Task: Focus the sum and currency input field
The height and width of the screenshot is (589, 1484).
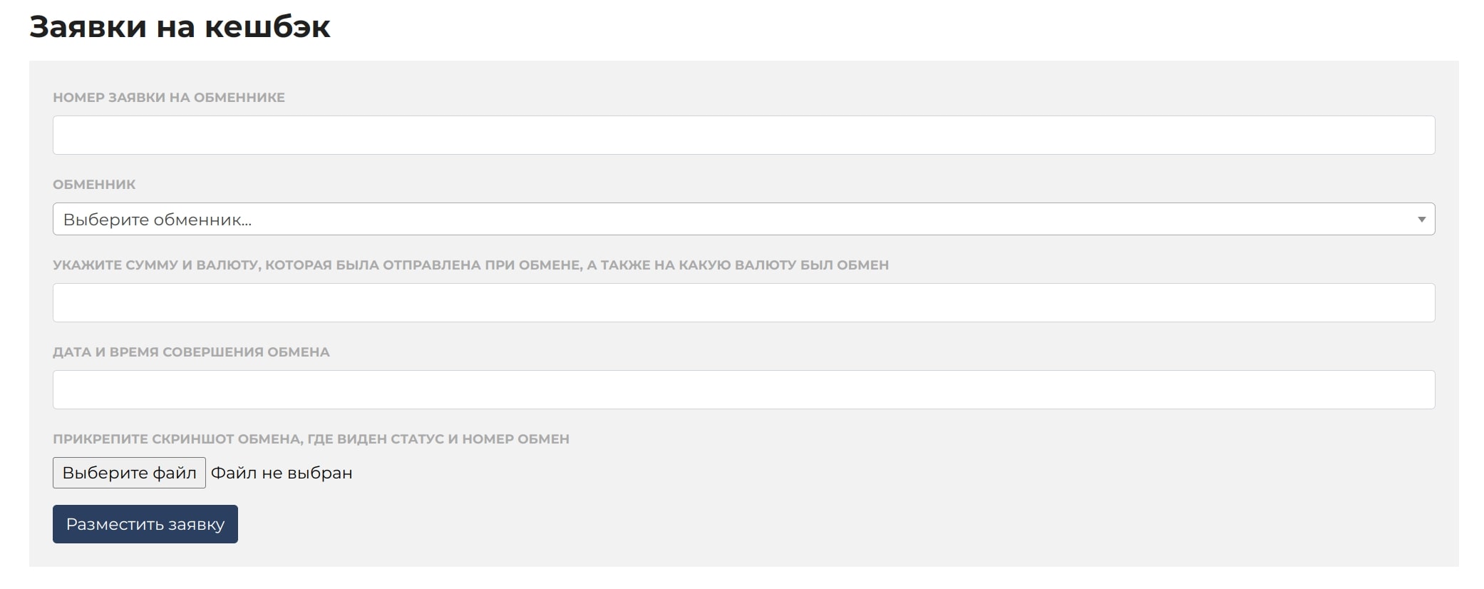Action: pos(743,302)
